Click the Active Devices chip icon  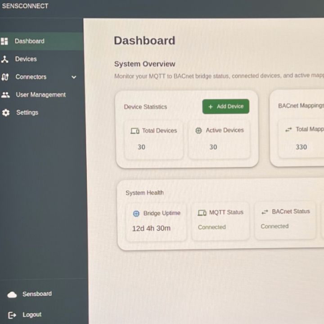(198, 130)
